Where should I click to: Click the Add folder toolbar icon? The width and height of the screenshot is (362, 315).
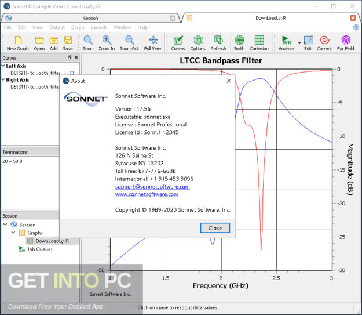point(54,43)
